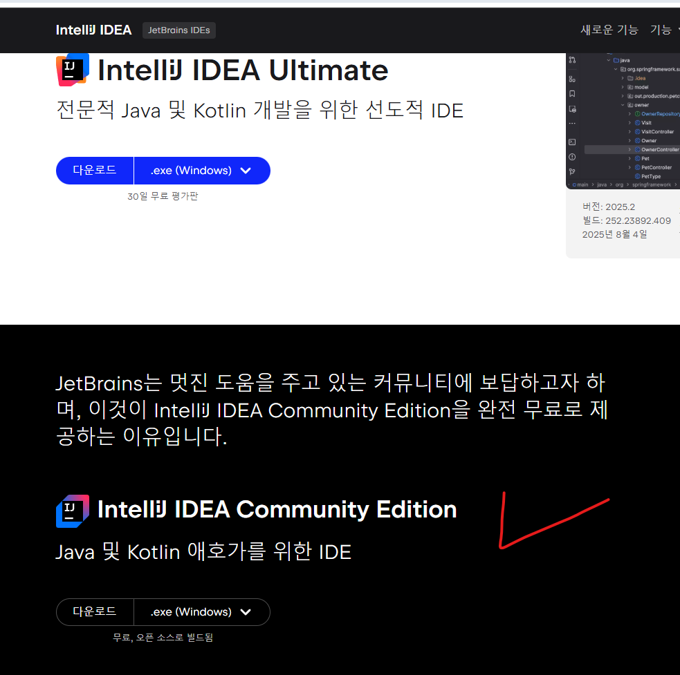Expand the model package in preview tree
Image resolution: width=680 pixels, height=675 pixels.
tap(623, 87)
